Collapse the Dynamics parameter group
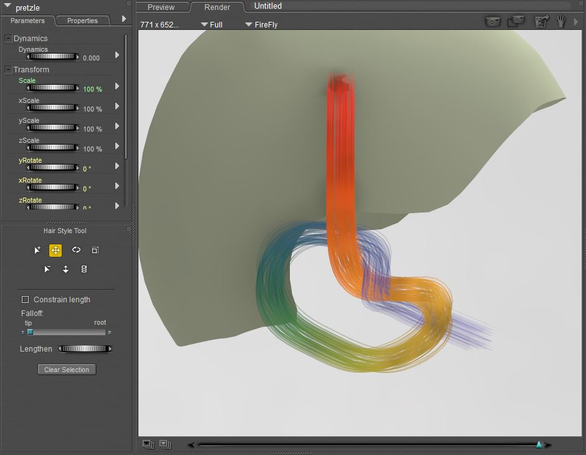This screenshot has height=455, width=586. click(x=8, y=39)
